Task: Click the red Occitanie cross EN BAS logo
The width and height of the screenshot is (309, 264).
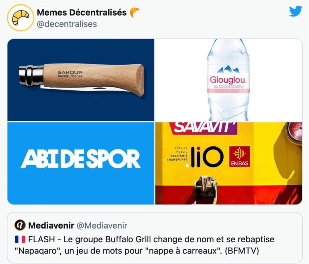Action: click(x=239, y=156)
